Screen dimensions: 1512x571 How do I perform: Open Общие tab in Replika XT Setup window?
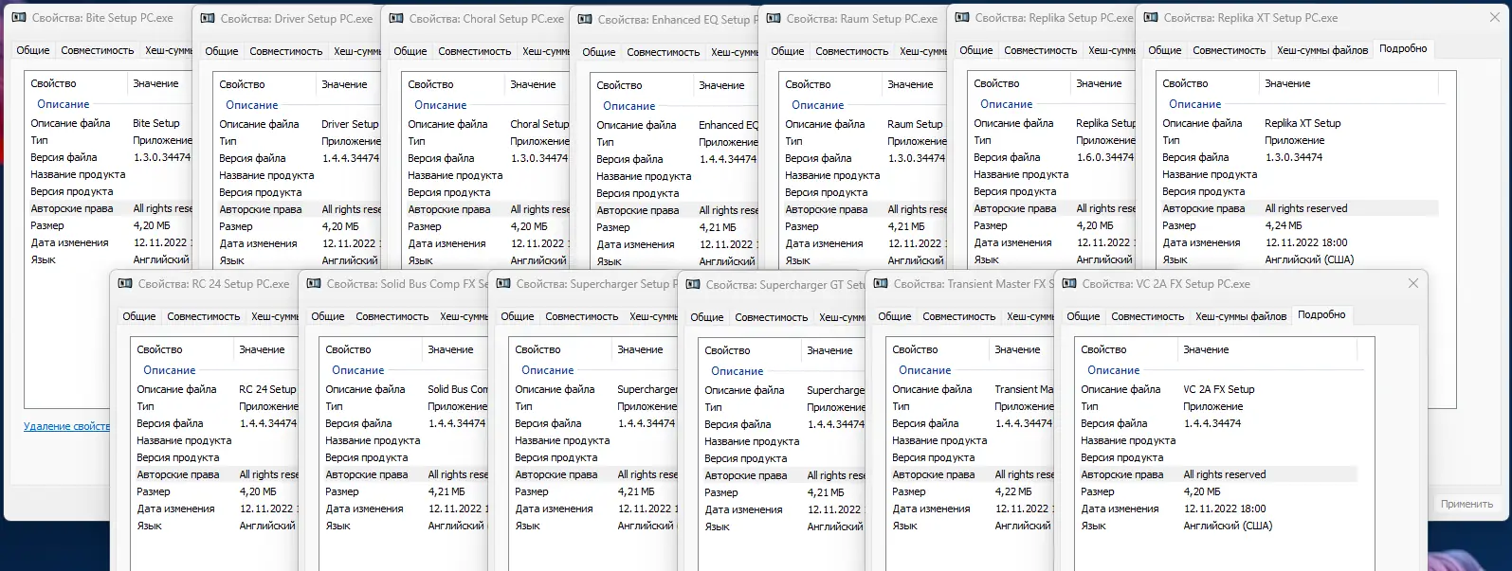pos(1165,50)
